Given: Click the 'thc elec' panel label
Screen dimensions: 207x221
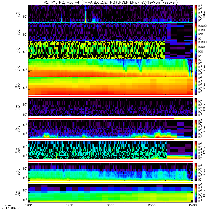Looking at the screenshot, I should 18,50.
